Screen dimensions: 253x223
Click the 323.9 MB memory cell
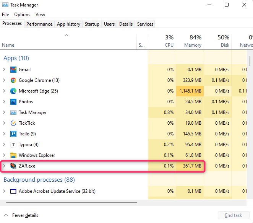click(x=190, y=80)
